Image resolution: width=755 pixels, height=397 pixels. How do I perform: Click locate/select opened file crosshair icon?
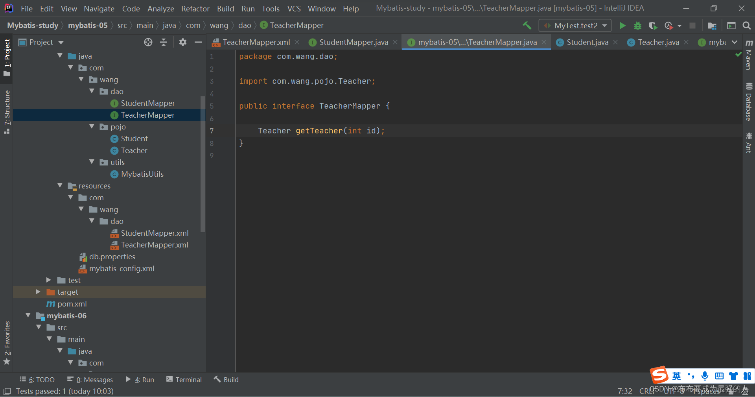(x=148, y=42)
